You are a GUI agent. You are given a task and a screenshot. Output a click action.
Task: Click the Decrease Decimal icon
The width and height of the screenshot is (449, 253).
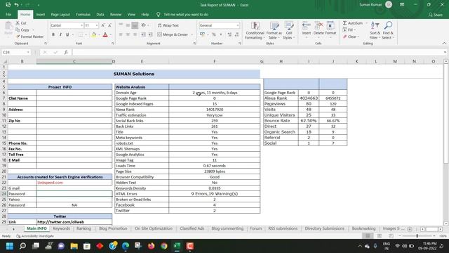236,34
